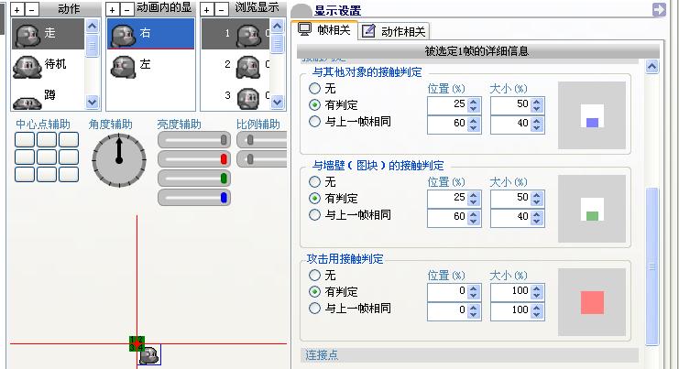Open spinner of wall-contact position 60
The image size is (679, 369).
474,217
